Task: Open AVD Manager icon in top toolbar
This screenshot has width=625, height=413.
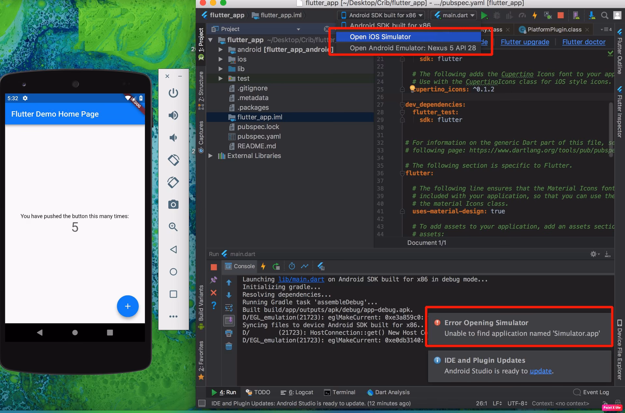Action: (x=576, y=15)
